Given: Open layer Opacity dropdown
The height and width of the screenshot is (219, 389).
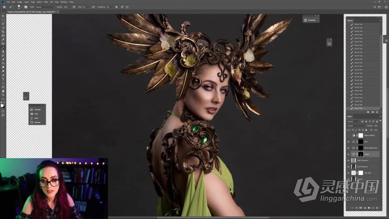Looking at the screenshot, I should (x=379, y=126).
